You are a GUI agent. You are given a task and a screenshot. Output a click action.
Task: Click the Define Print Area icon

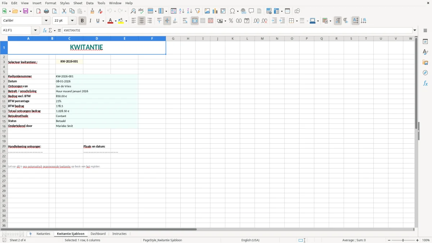tap(269, 11)
